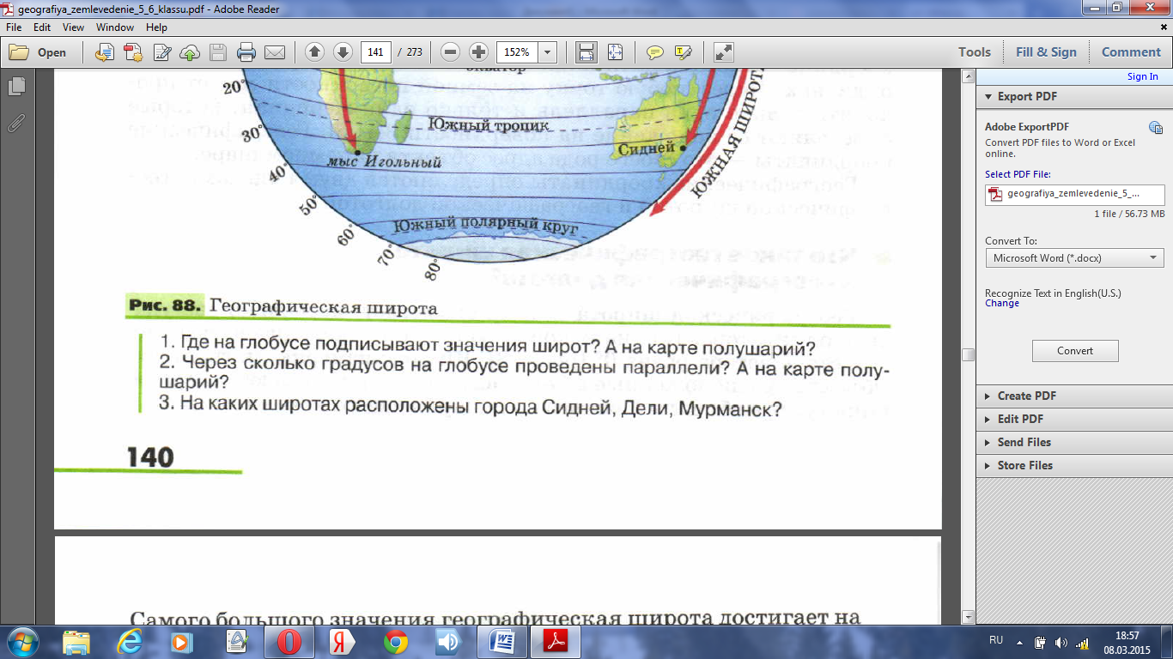Click the Create PDF online icon
Viewport: 1173px width, 659px height.
tap(133, 52)
